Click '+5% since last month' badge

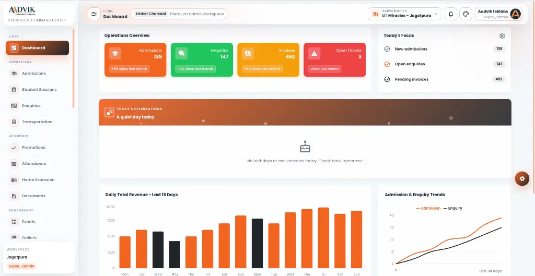click(x=129, y=69)
